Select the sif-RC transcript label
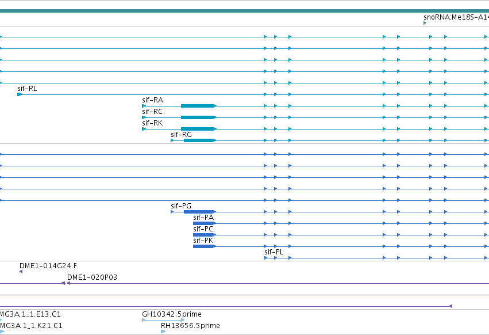This screenshot has width=489, height=335. coord(152,112)
